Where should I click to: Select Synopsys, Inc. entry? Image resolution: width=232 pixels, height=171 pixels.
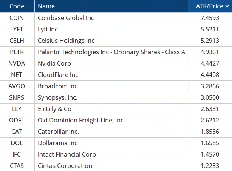pos(57,97)
